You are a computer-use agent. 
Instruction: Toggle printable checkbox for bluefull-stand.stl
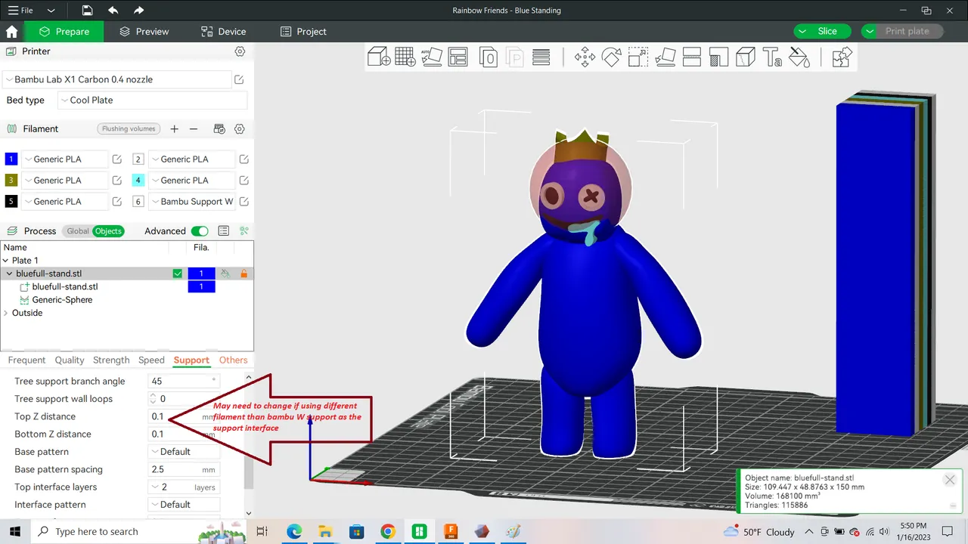pyautogui.click(x=178, y=274)
